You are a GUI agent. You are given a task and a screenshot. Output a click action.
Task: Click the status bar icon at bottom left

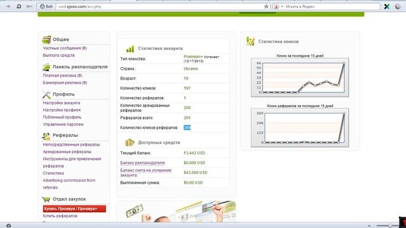pos(8,225)
